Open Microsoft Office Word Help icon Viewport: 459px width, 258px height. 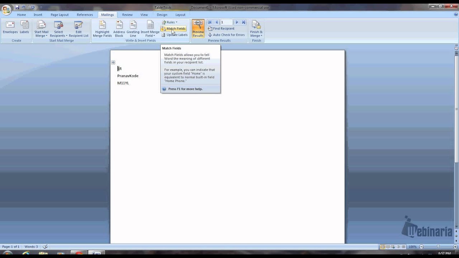click(x=455, y=15)
